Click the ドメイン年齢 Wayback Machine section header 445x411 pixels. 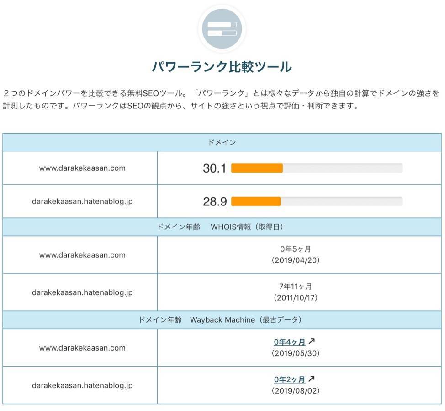point(222,320)
